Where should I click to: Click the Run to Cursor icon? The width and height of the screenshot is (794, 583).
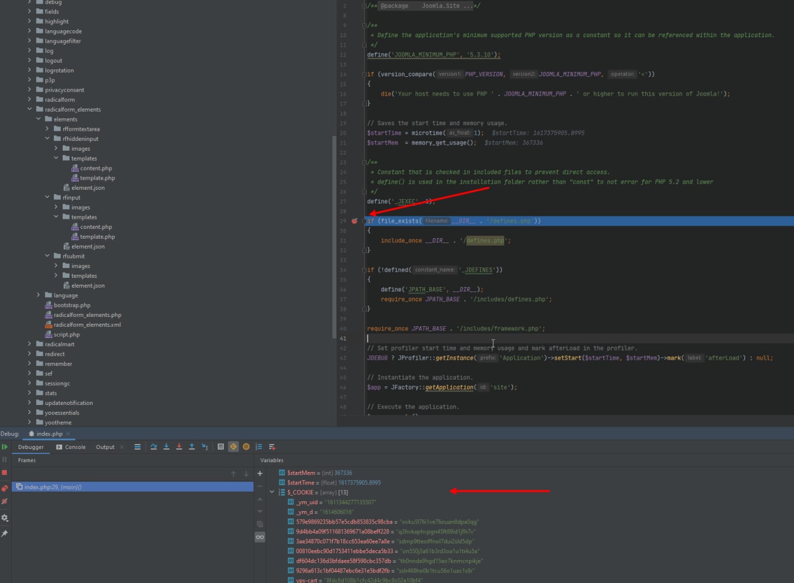(205, 447)
